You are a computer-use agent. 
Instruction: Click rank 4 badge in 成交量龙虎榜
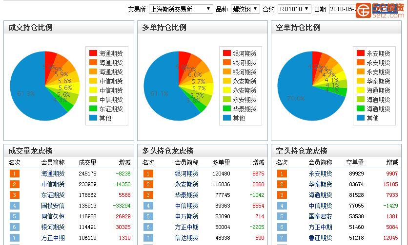15,206
